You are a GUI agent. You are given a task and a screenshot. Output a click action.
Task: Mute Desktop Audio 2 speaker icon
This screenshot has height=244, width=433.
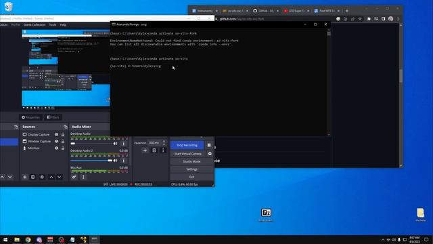(x=115, y=161)
